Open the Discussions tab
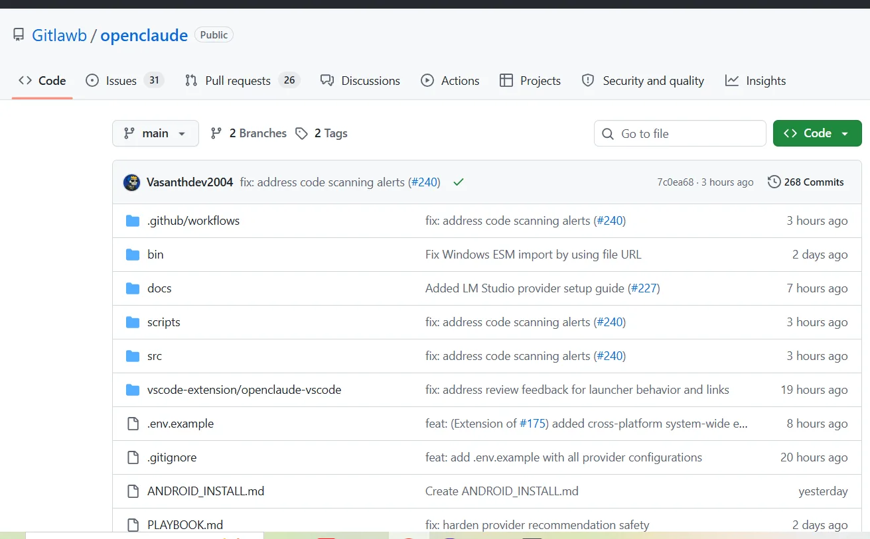 [360, 81]
